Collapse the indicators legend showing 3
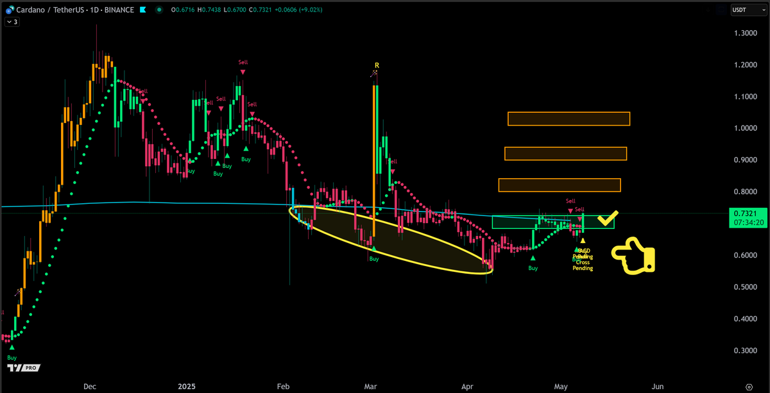This screenshot has height=393, width=770. (12, 22)
